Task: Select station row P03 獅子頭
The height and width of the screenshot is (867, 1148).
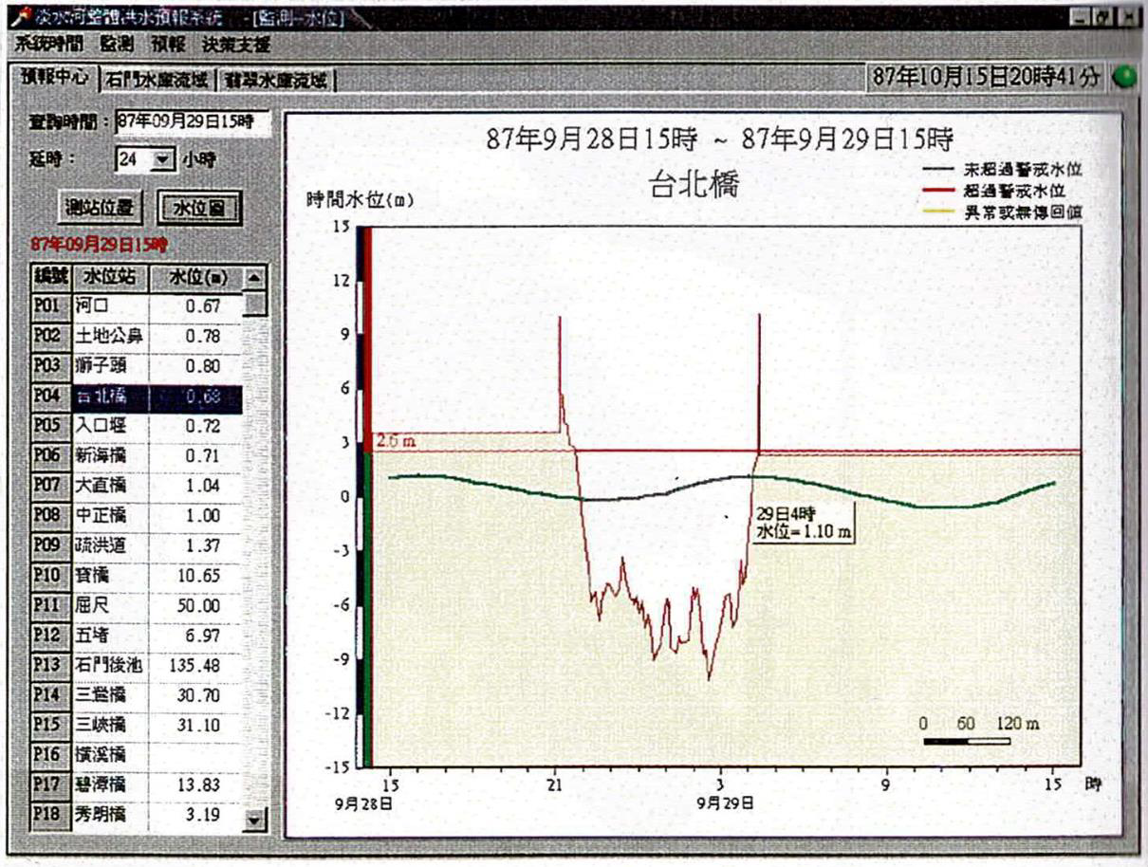Action: [x=136, y=366]
